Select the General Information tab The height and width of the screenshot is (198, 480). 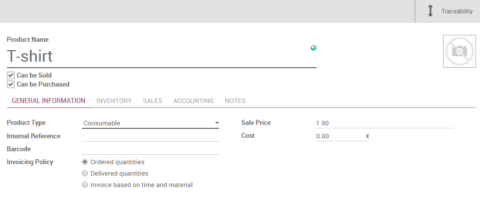coord(48,101)
